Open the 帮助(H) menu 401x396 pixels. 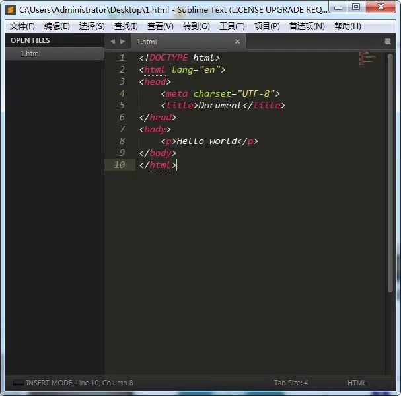pos(347,26)
